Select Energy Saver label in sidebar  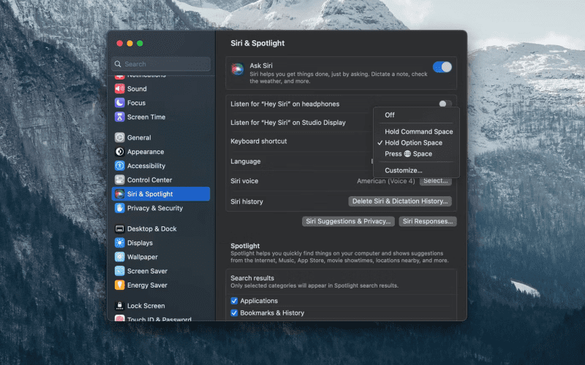(148, 285)
